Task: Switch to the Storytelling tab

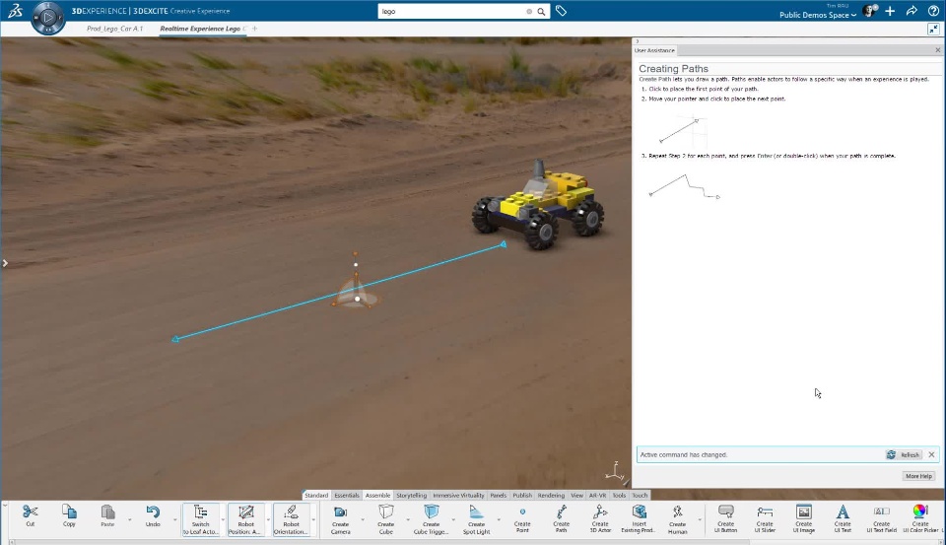Action: [412, 495]
